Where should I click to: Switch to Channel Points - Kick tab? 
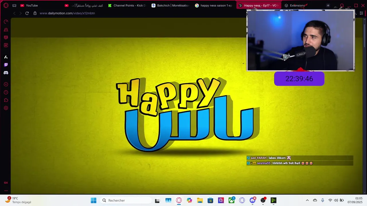tap(127, 5)
